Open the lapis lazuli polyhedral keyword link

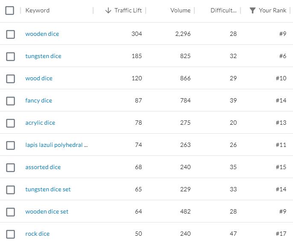[56, 145]
